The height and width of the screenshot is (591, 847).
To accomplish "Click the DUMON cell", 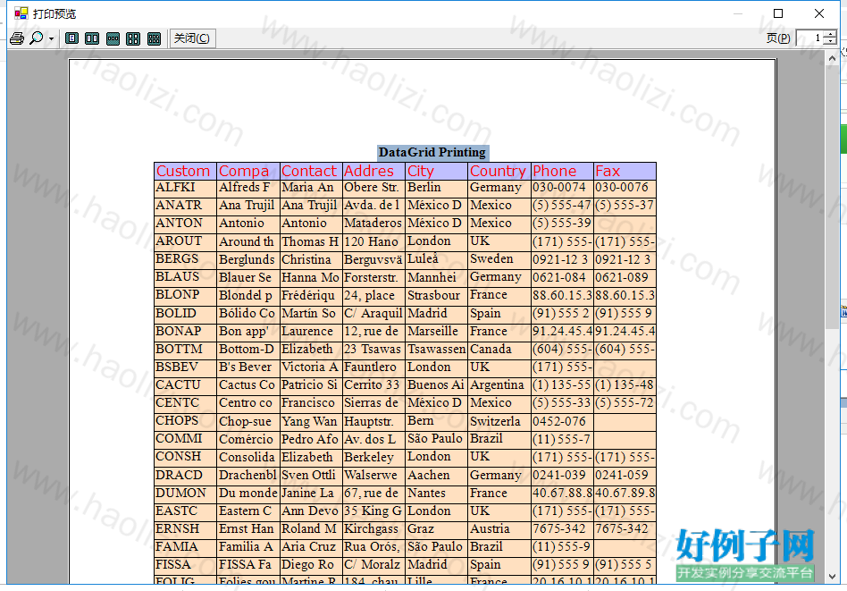I will coord(185,494).
